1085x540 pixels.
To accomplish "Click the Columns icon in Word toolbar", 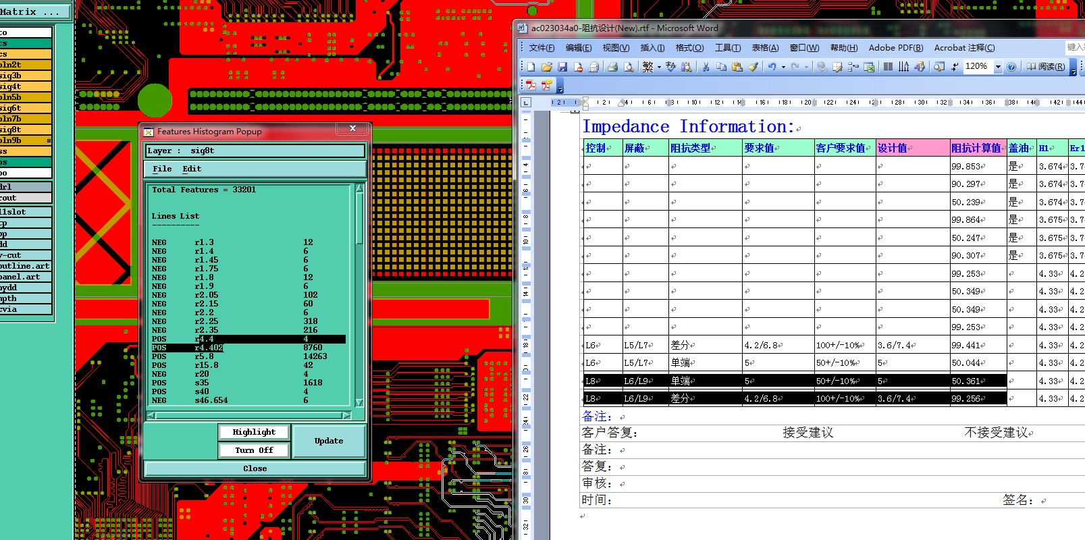I will (888, 67).
